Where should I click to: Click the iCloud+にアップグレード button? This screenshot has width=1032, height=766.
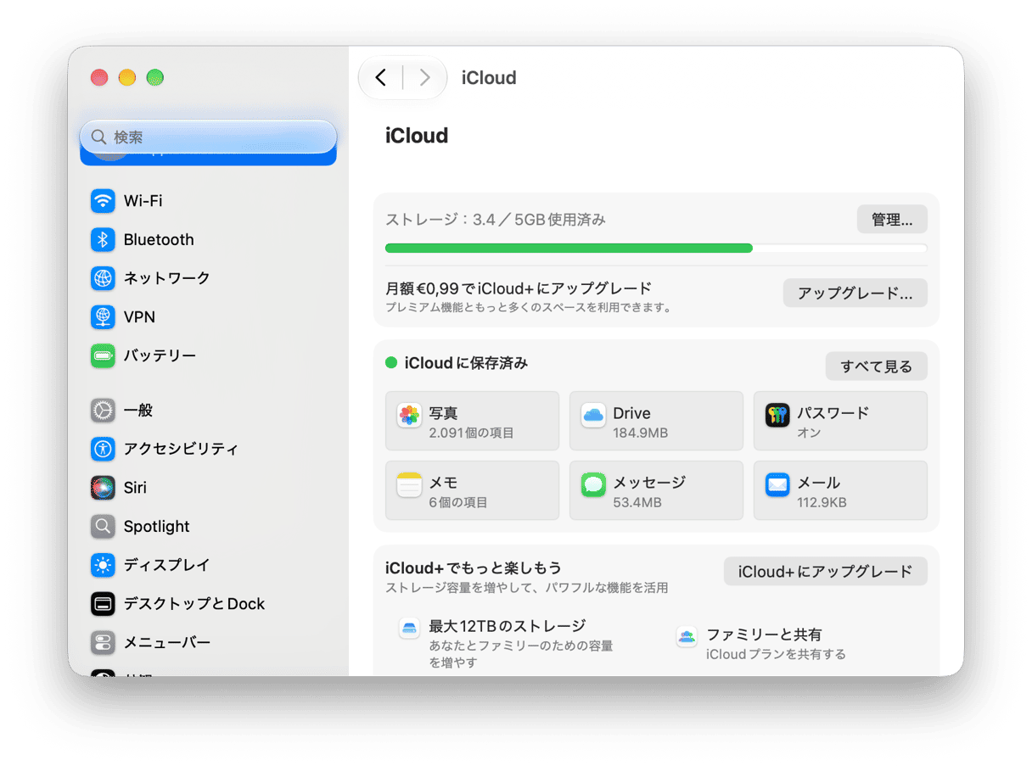(x=826, y=572)
